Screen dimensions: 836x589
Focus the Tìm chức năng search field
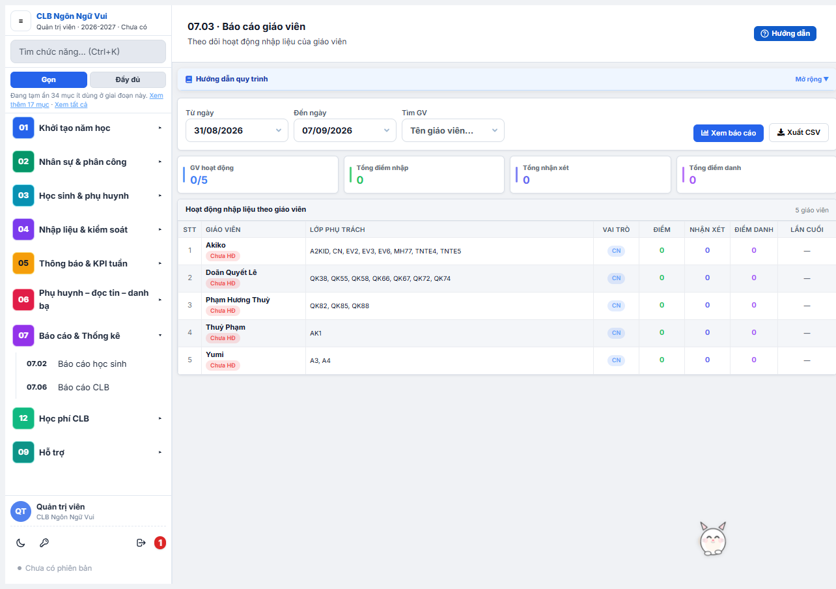pyautogui.click(x=88, y=51)
